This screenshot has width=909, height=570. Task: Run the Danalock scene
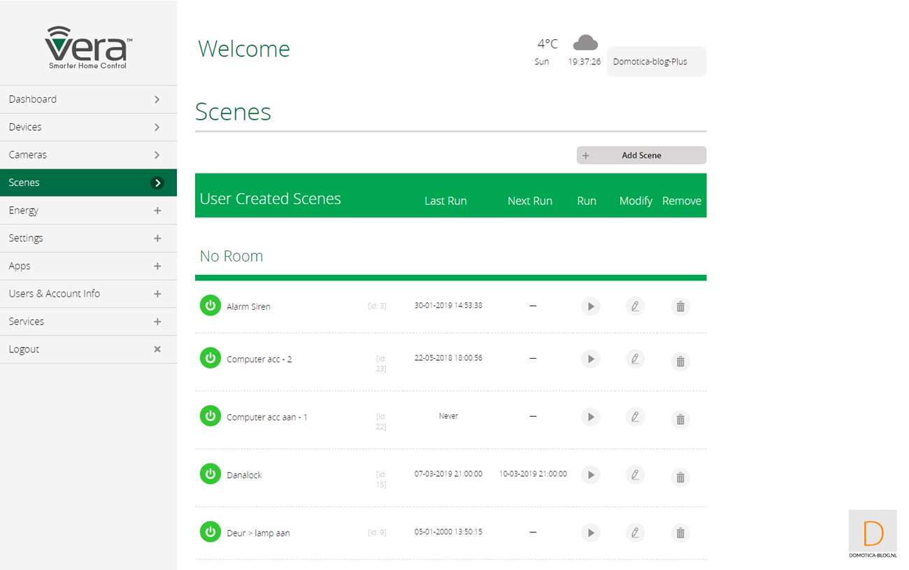point(590,476)
